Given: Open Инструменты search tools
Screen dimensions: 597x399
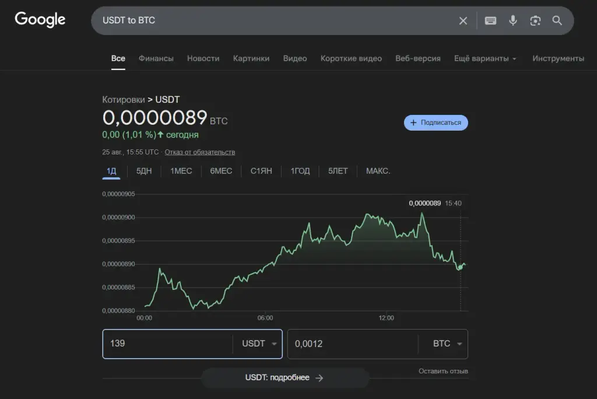Looking at the screenshot, I should coord(558,58).
